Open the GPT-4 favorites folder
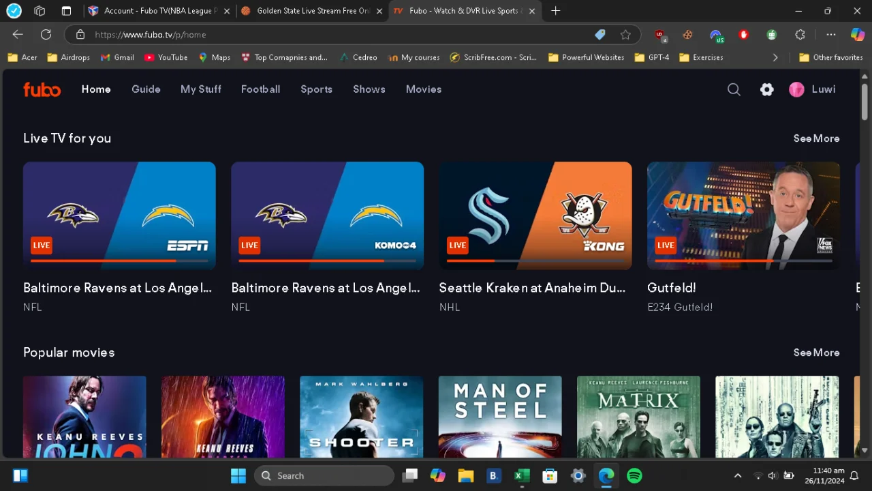 (652, 58)
